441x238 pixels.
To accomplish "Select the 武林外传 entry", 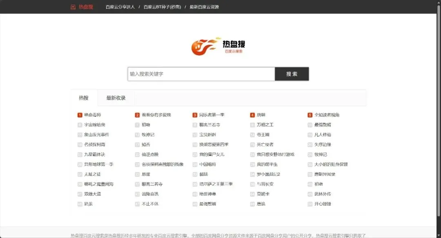I will click(x=323, y=194).
